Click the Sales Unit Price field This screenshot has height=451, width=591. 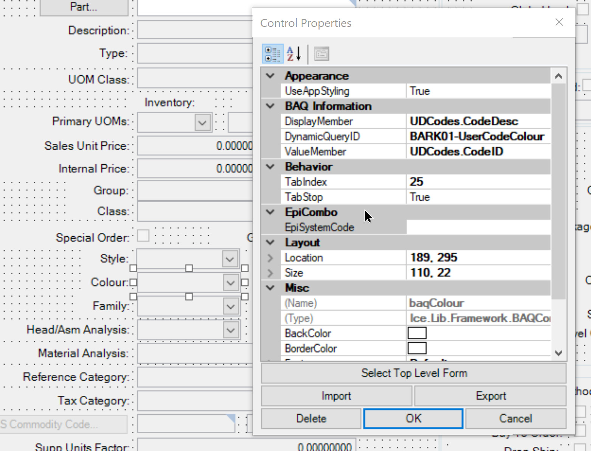(195, 146)
